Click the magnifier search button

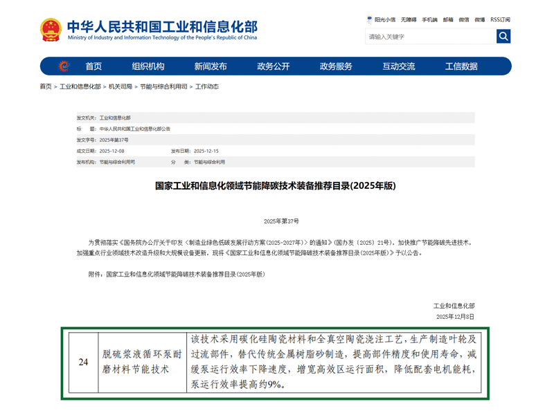(503, 37)
